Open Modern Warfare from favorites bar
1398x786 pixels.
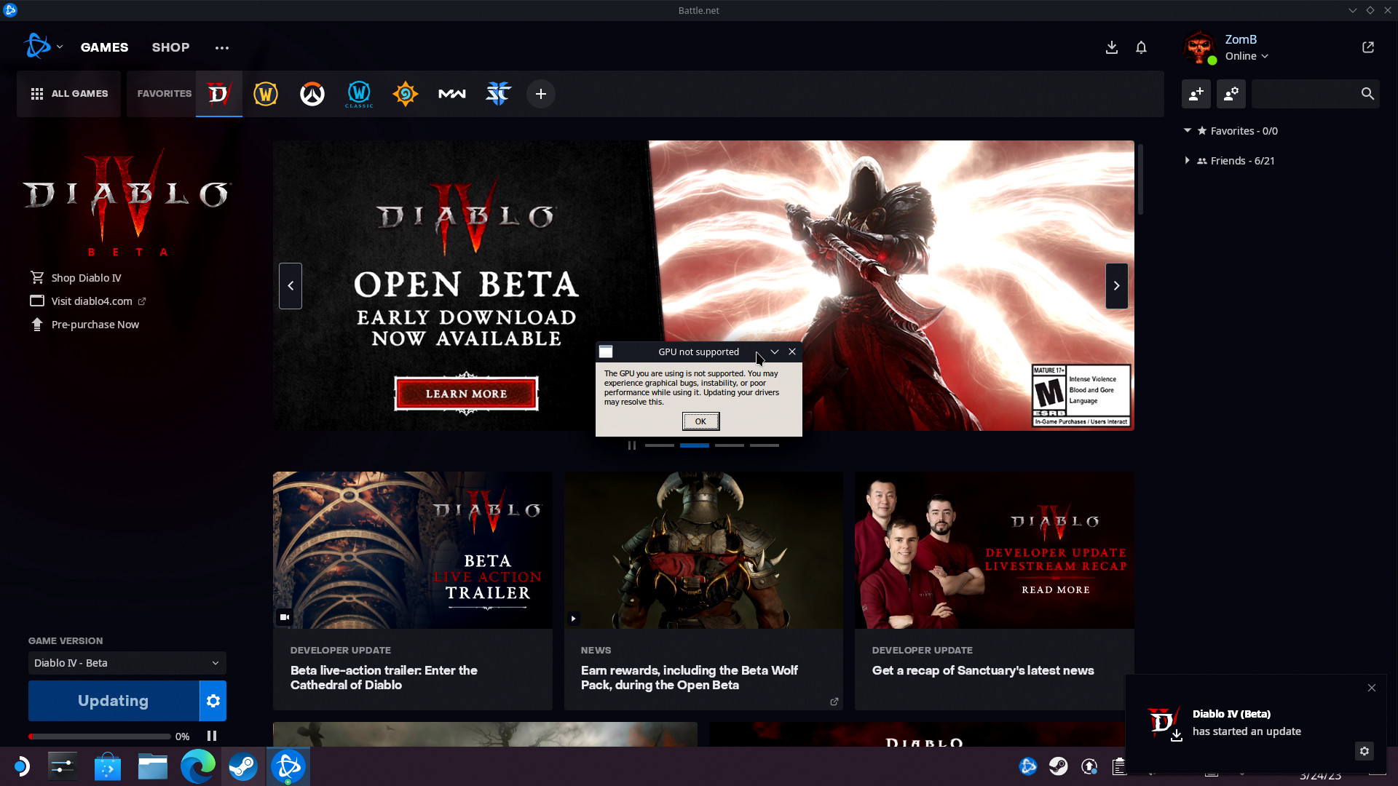(x=451, y=94)
